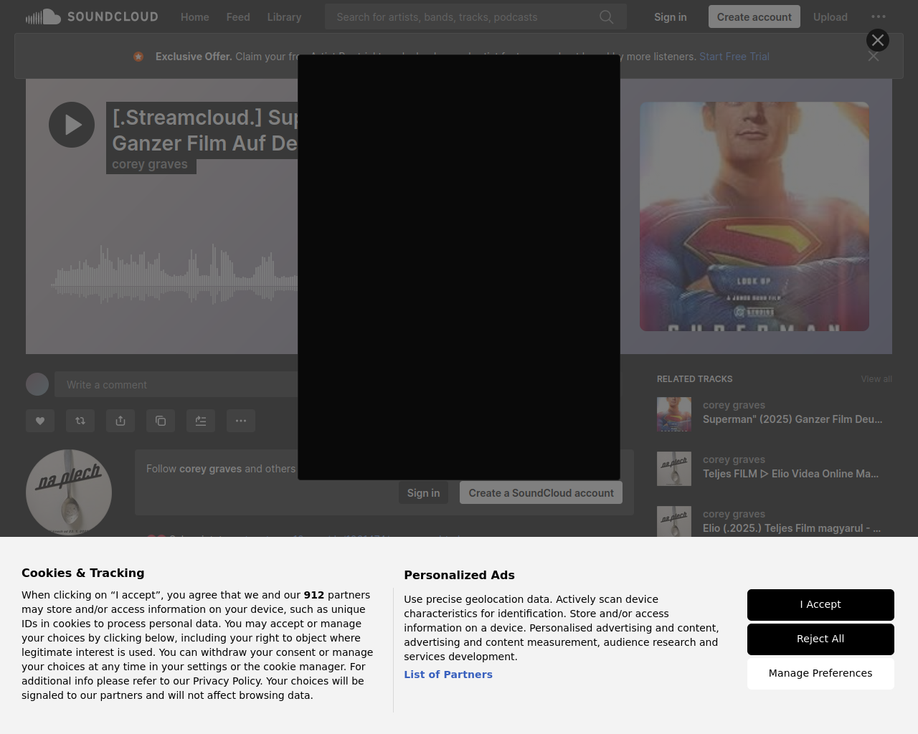This screenshot has height=734, width=918.
Task: Click Sign in in the follow box
Action: 423,493
